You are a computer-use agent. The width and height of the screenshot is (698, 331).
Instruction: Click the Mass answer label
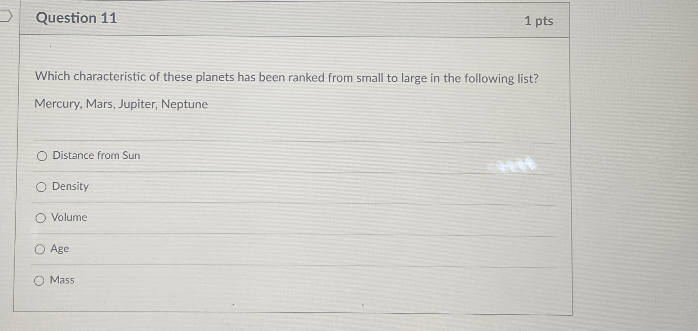coord(62,280)
